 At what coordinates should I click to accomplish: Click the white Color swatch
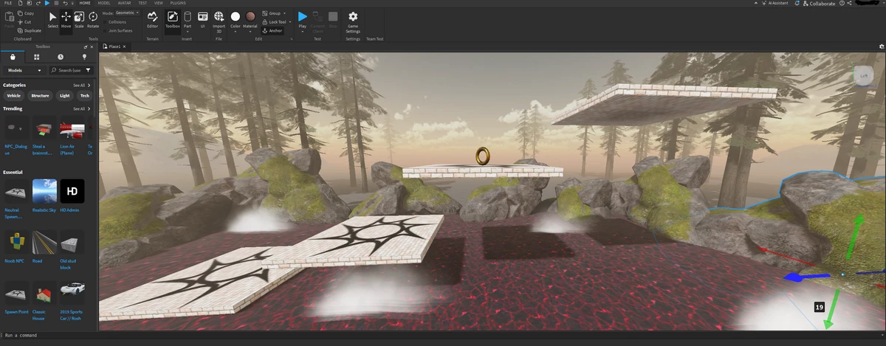pyautogui.click(x=236, y=16)
